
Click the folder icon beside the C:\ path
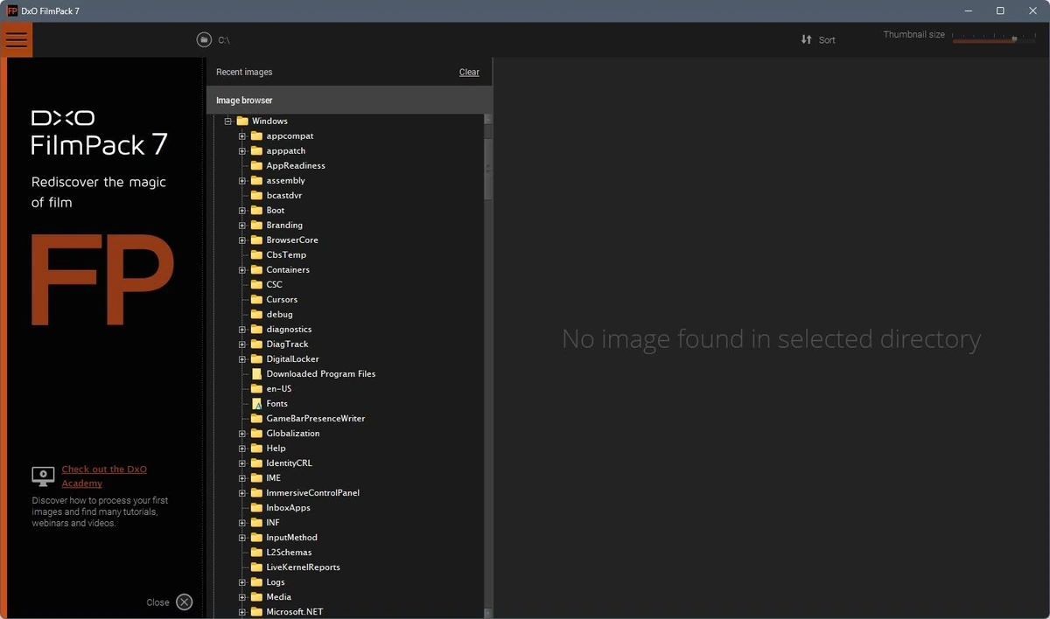[x=204, y=39]
